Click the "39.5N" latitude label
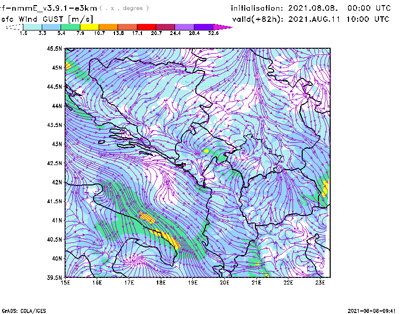 pyautogui.click(x=55, y=278)
